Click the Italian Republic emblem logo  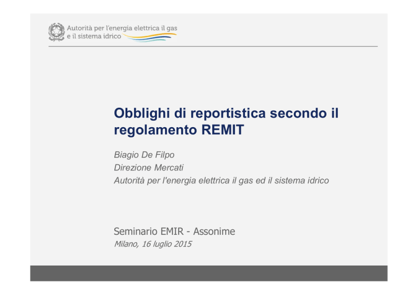click(57, 32)
